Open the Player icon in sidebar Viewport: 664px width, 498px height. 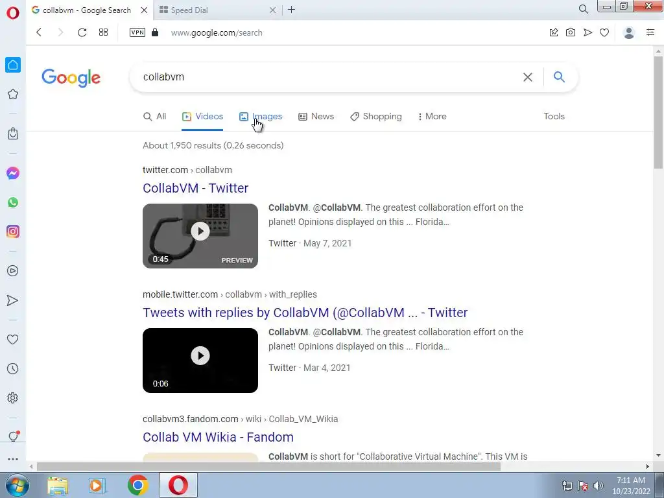13,271
